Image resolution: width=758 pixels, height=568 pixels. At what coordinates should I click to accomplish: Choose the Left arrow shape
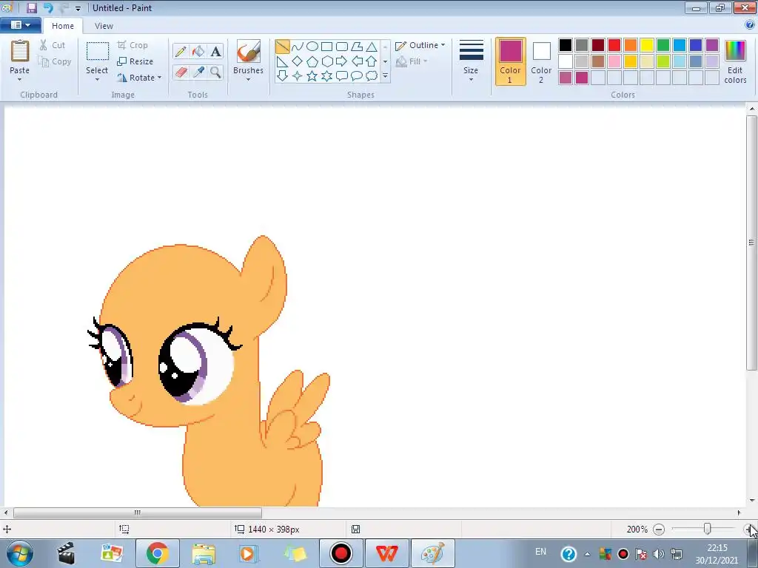[x=357, y=61]
